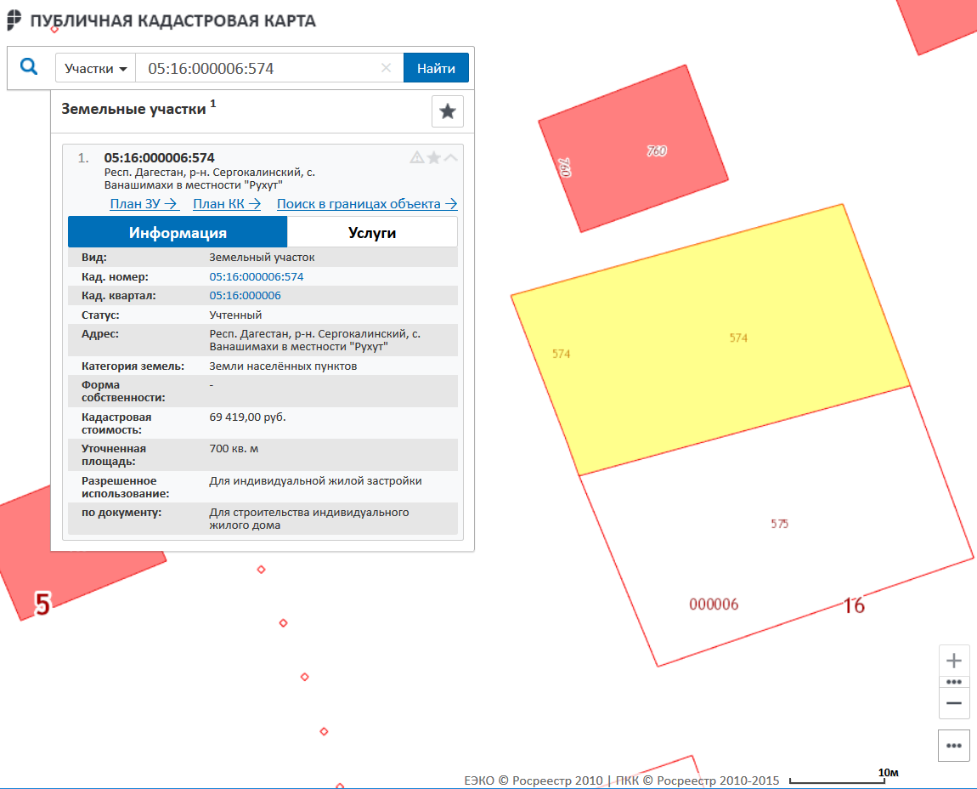
Task: Click Поиск в границах объекта link
Action: 367,204
